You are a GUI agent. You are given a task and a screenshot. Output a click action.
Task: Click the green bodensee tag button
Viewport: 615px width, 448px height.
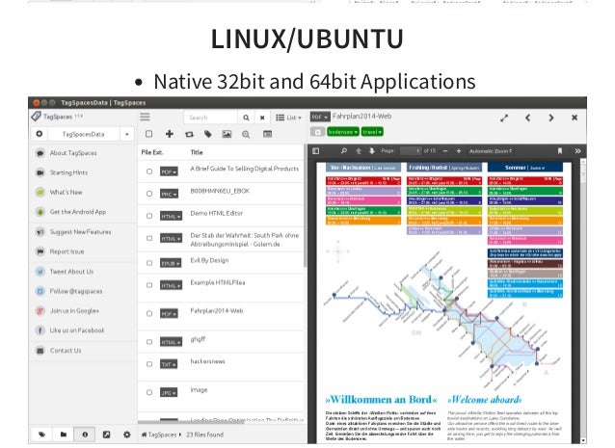[x=341, y=131]
